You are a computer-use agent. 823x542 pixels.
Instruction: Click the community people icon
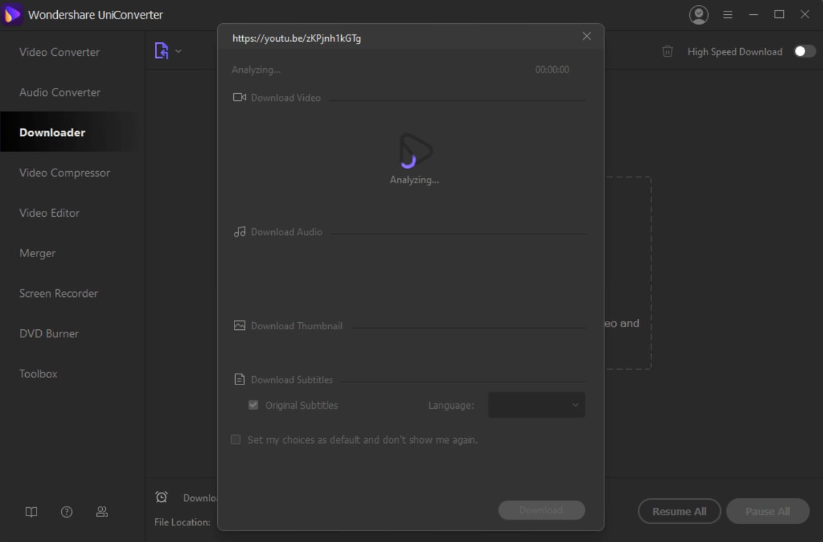pyautogui.click(x=102, y=512)
